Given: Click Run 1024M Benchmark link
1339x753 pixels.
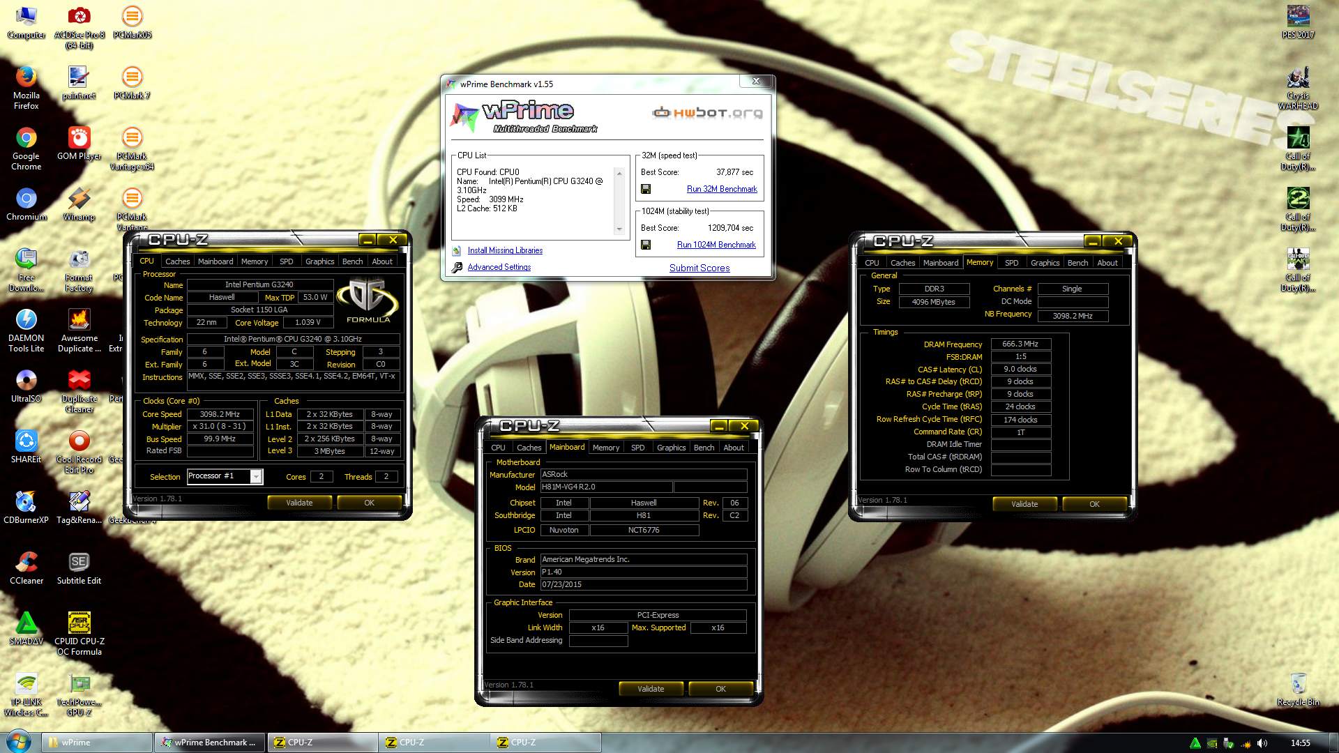Looking at the screenshot, I should tap(716, 245).
